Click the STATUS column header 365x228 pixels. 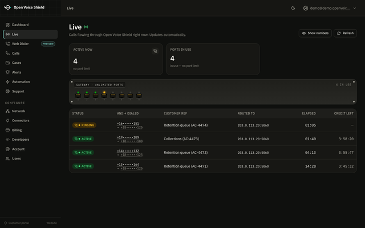pos(78,113)
